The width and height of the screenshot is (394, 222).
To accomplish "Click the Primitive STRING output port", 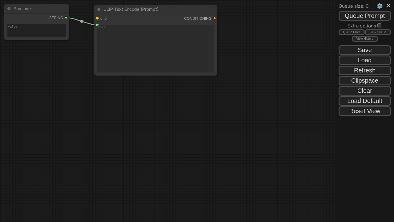I will tap(66, 18).
